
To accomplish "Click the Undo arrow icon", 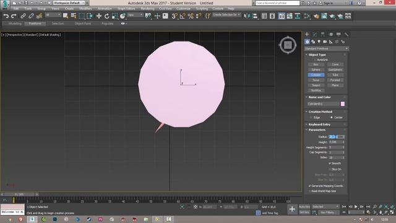I will pyautogui.click(x=6, y=16).
